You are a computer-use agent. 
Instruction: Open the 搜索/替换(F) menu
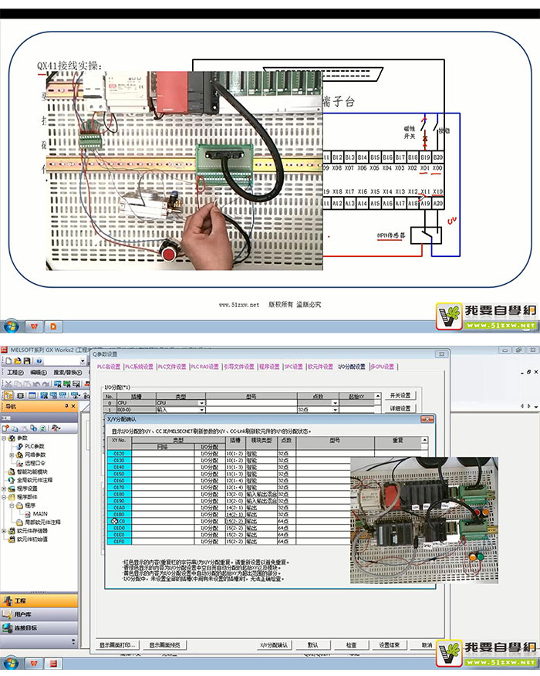point(67,372)
